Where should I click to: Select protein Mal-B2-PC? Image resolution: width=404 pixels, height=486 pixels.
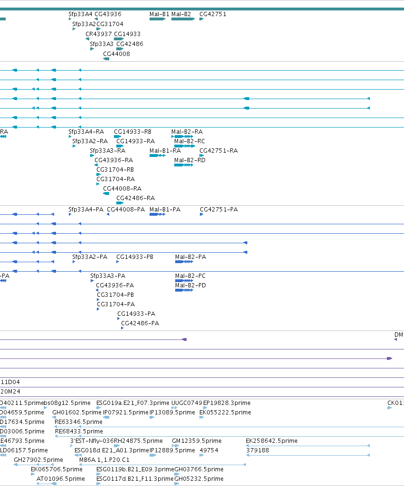click(190, 276)
